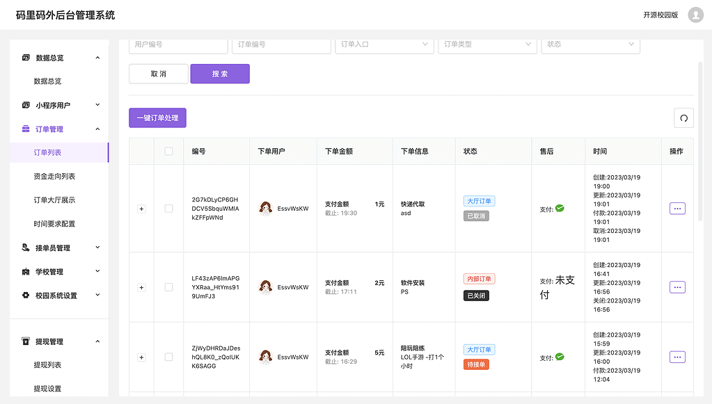Click the 码里码外后台管理系统 title
Image resolution: width=712 pixels, height=404 pixels.
point(65,15)
